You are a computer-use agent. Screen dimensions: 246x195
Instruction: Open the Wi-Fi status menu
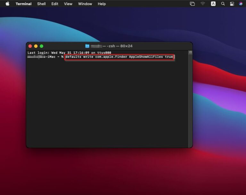tap(203, 4)
